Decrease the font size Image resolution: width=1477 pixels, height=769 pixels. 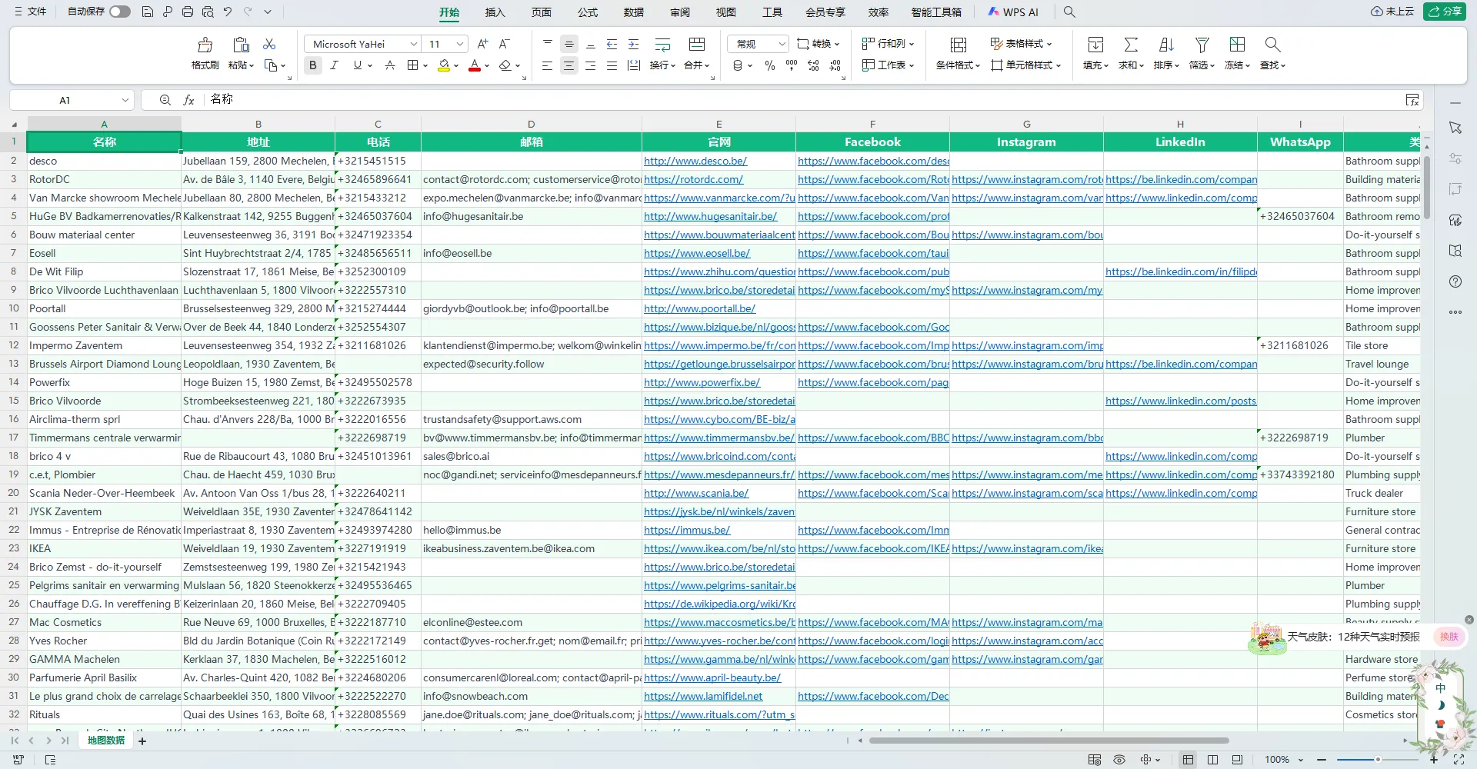(x=505, y=44)
